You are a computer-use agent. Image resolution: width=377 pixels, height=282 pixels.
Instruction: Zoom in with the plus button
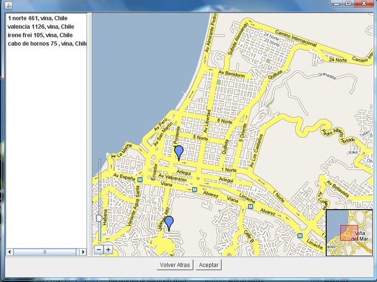click(108, 250)
